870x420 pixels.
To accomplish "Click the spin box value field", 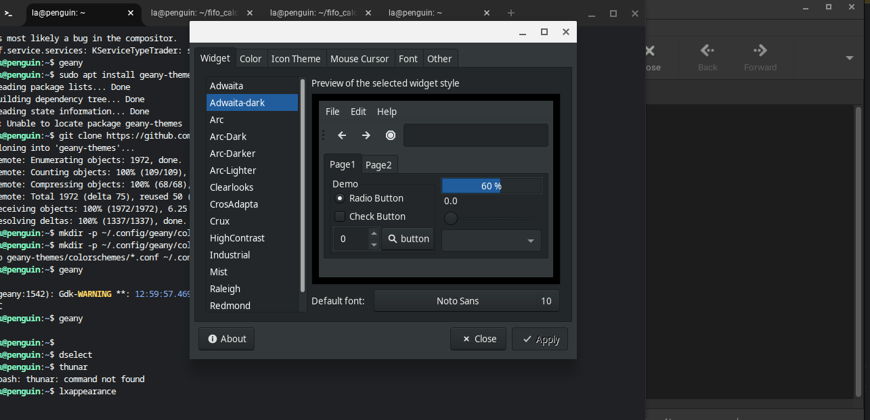I will [x=351, y=239].
